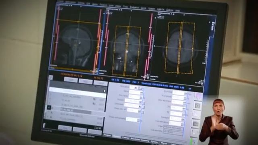Switch to the Geometry parameter tab
Screen dimensions: 258x145
click(145, 140)
